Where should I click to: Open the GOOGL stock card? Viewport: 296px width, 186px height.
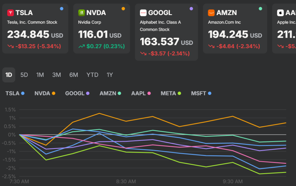click(166, 32)
